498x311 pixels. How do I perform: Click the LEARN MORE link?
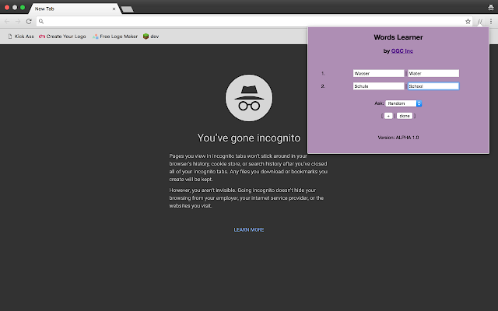(249, 230)
